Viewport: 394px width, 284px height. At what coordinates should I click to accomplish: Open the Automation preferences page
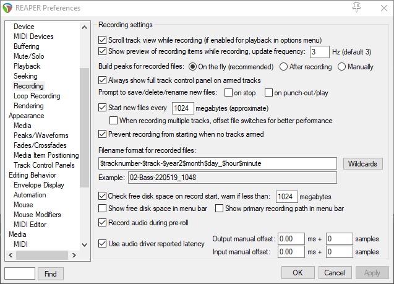click(30, 195)
